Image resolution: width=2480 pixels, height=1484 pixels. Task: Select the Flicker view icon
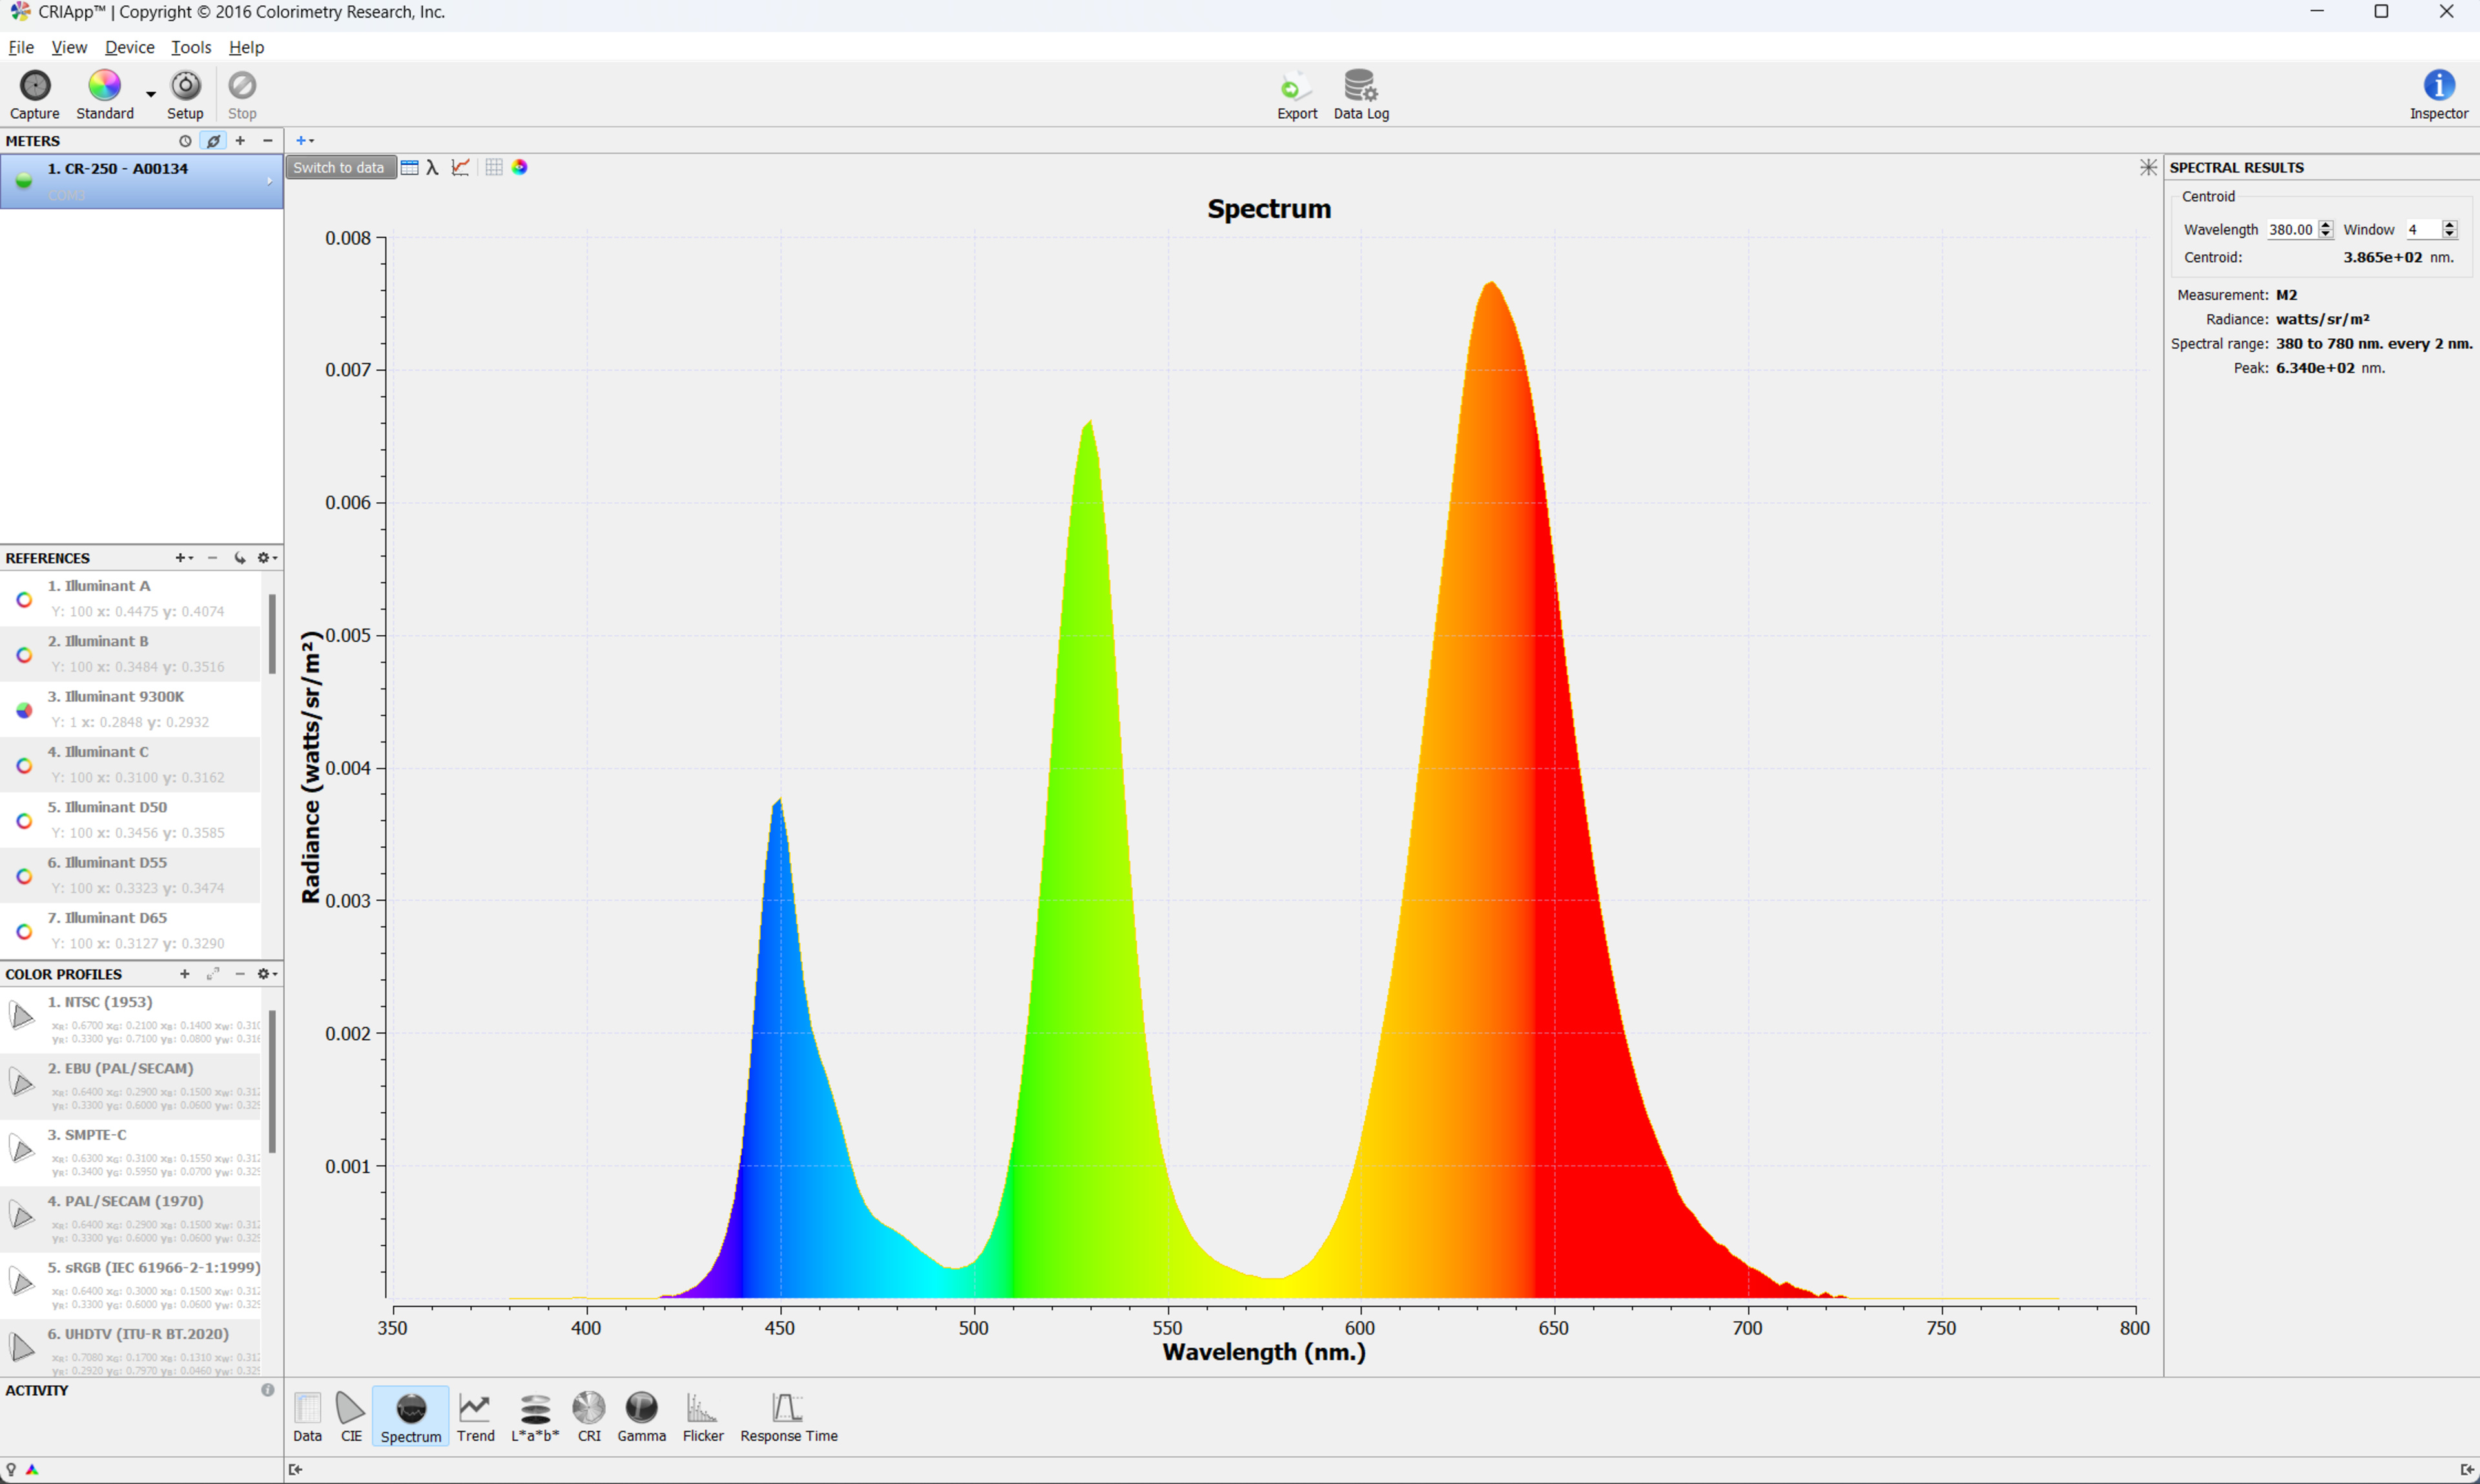[701, 1409]
